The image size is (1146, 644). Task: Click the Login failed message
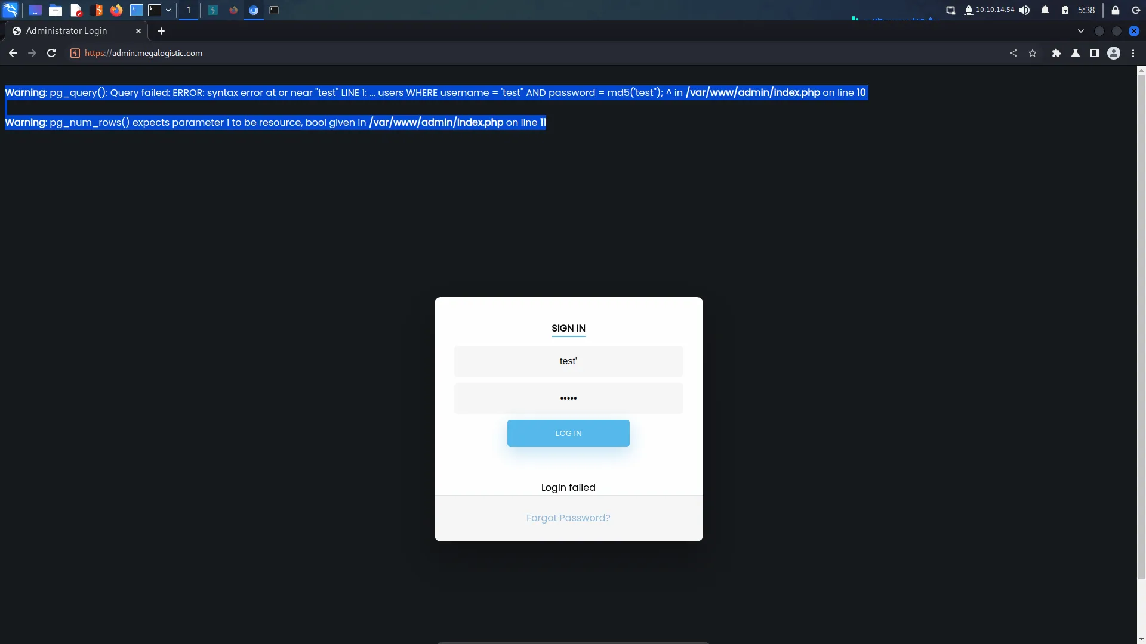click(x=568, y=488)
